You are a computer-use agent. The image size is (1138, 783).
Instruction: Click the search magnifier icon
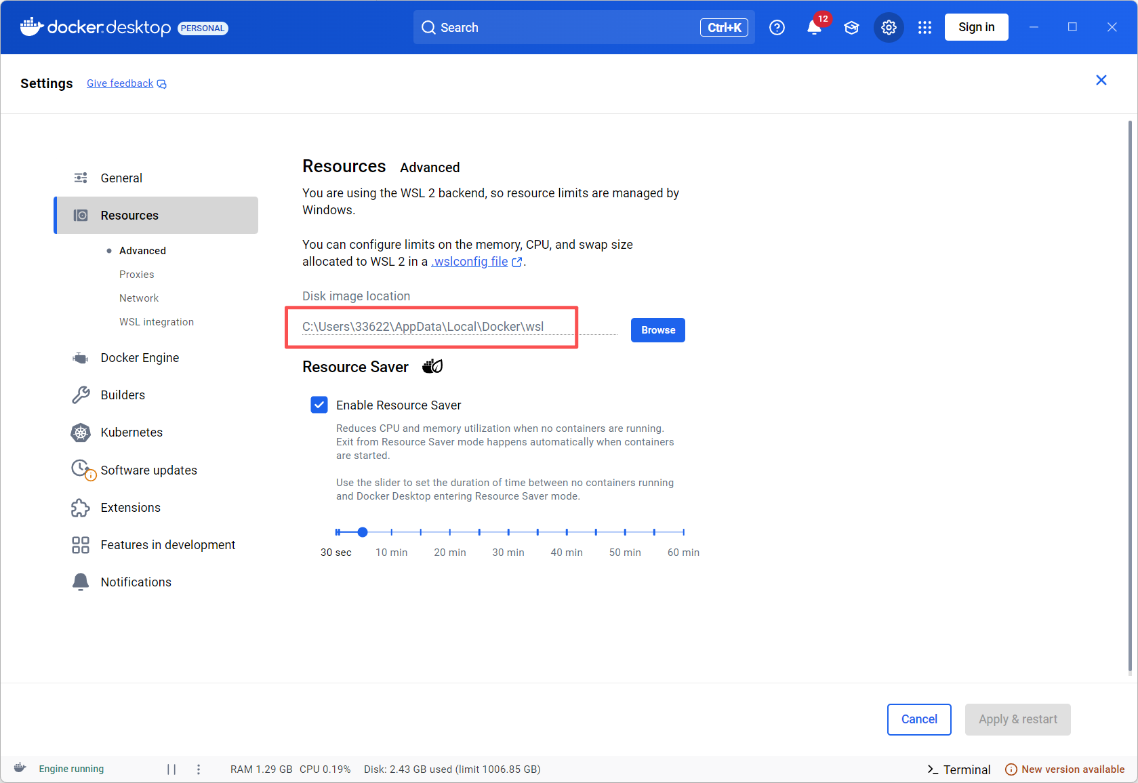click(428, 27)
